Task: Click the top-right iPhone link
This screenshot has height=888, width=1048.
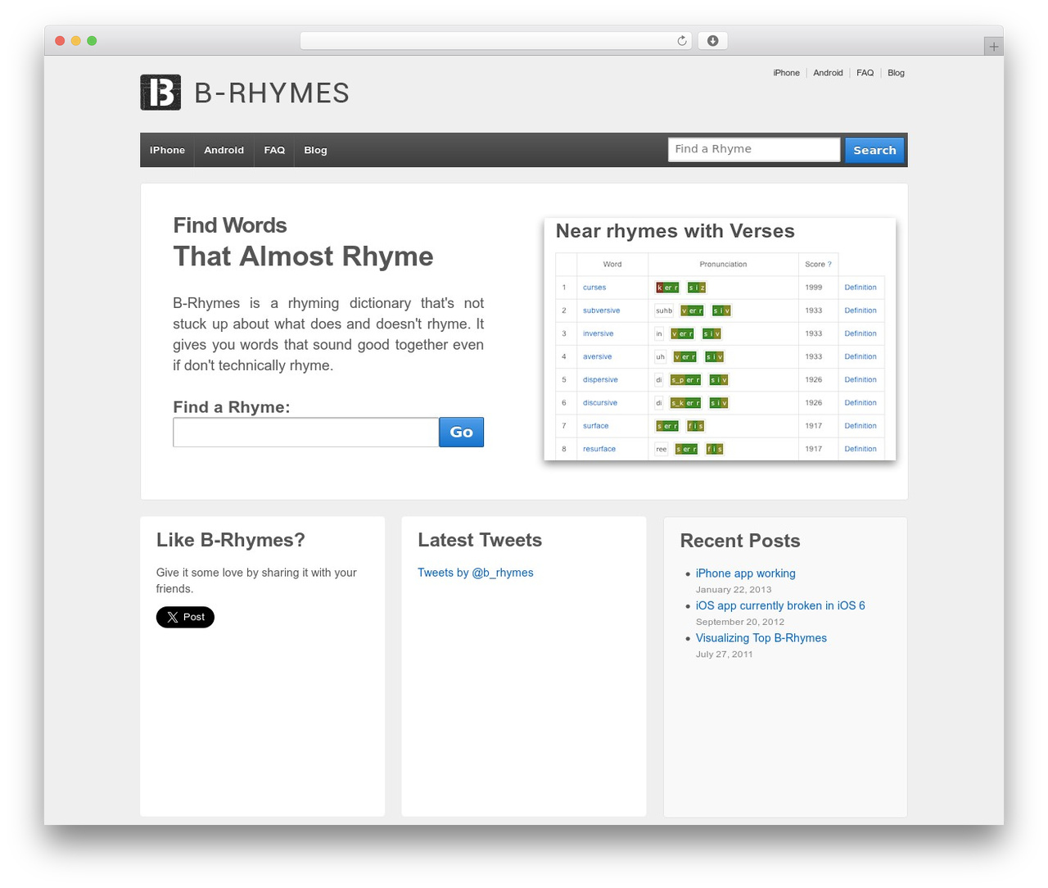Action: (786, 73)
